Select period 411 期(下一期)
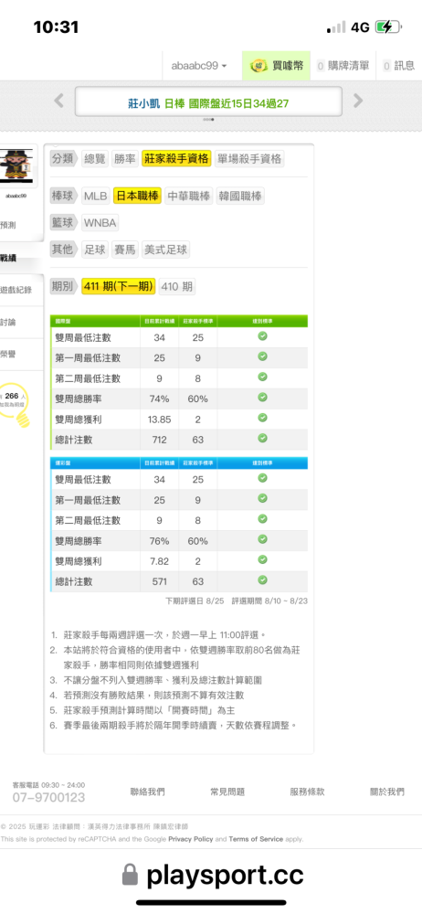The image size is (422, 914). pyautogui.click(x=119, y=286)
